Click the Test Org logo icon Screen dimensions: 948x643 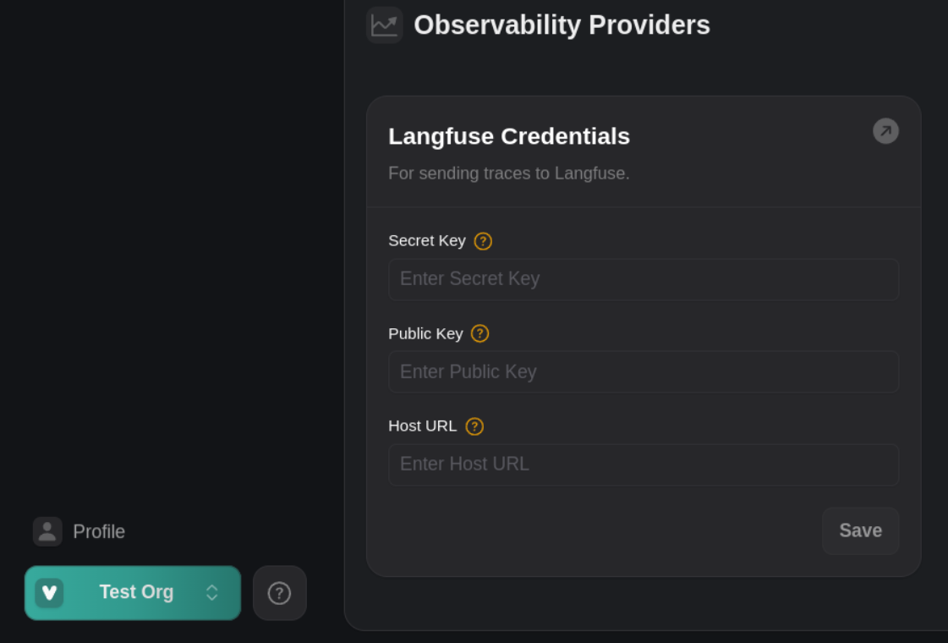(x=49, y=593)
